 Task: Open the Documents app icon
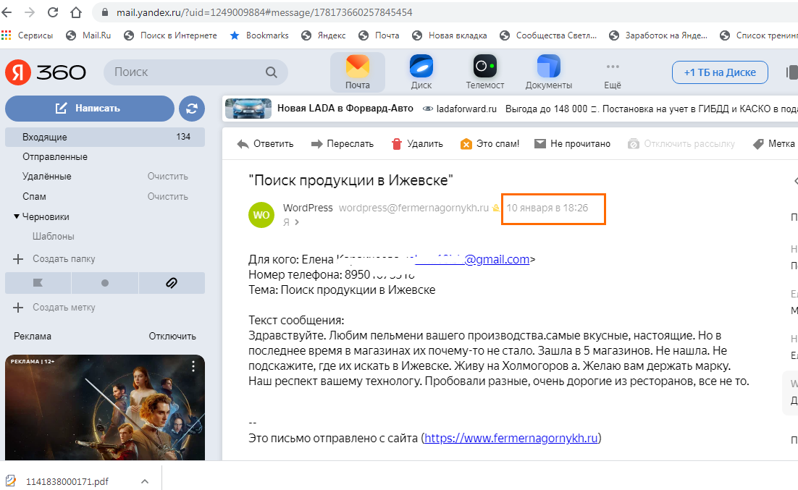548,67
